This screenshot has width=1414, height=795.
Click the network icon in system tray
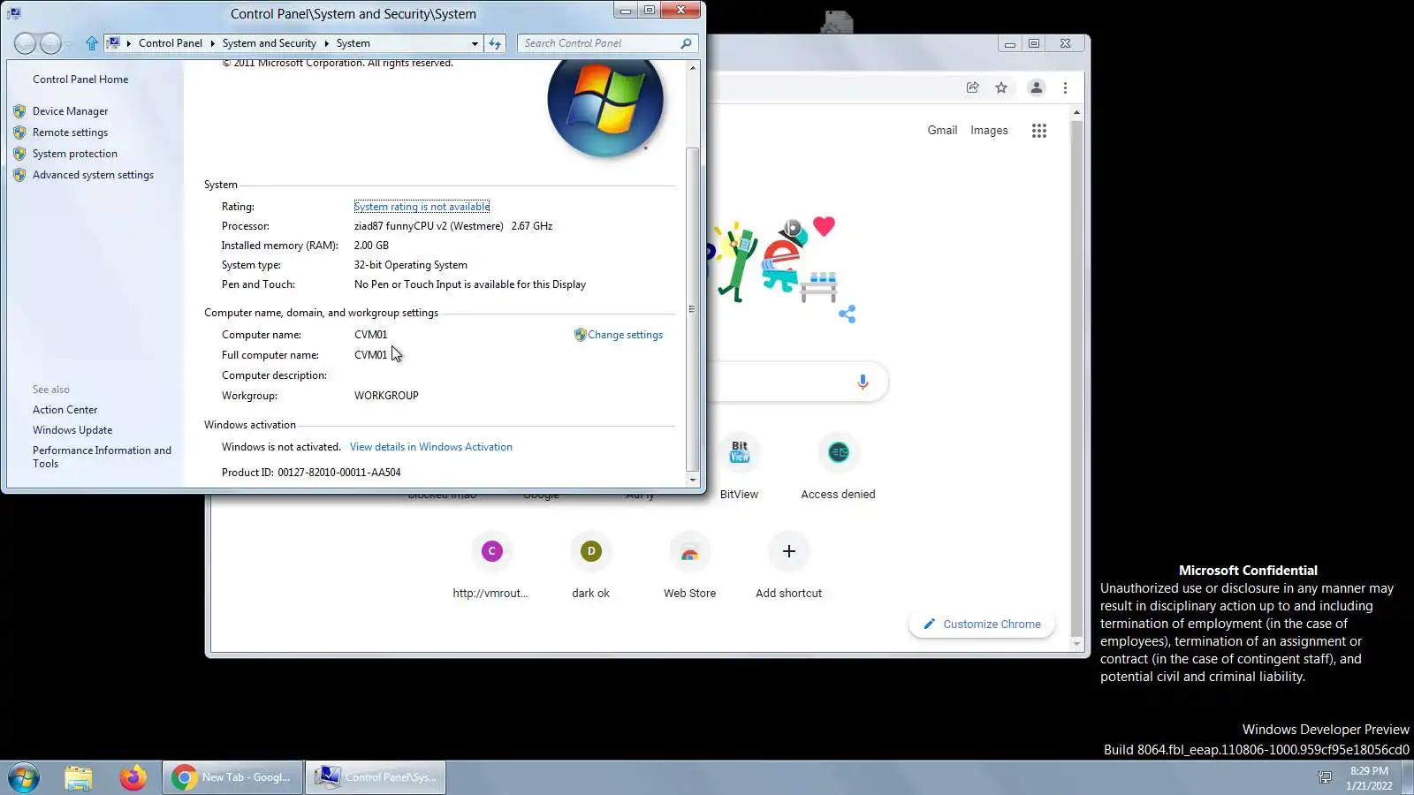(x=1325, y=778)
